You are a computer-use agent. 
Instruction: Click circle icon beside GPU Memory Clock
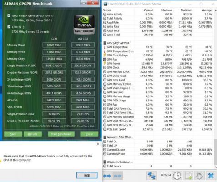point(105,72)
